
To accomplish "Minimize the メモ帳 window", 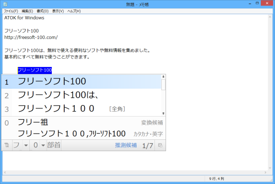I will point(250,4).
